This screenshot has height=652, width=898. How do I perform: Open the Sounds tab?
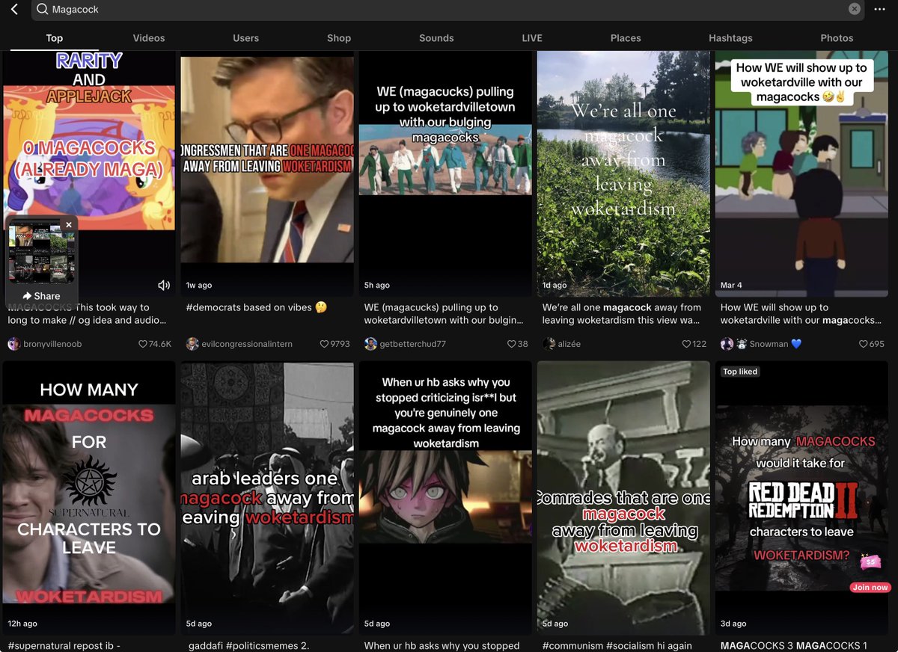[436, 37]
